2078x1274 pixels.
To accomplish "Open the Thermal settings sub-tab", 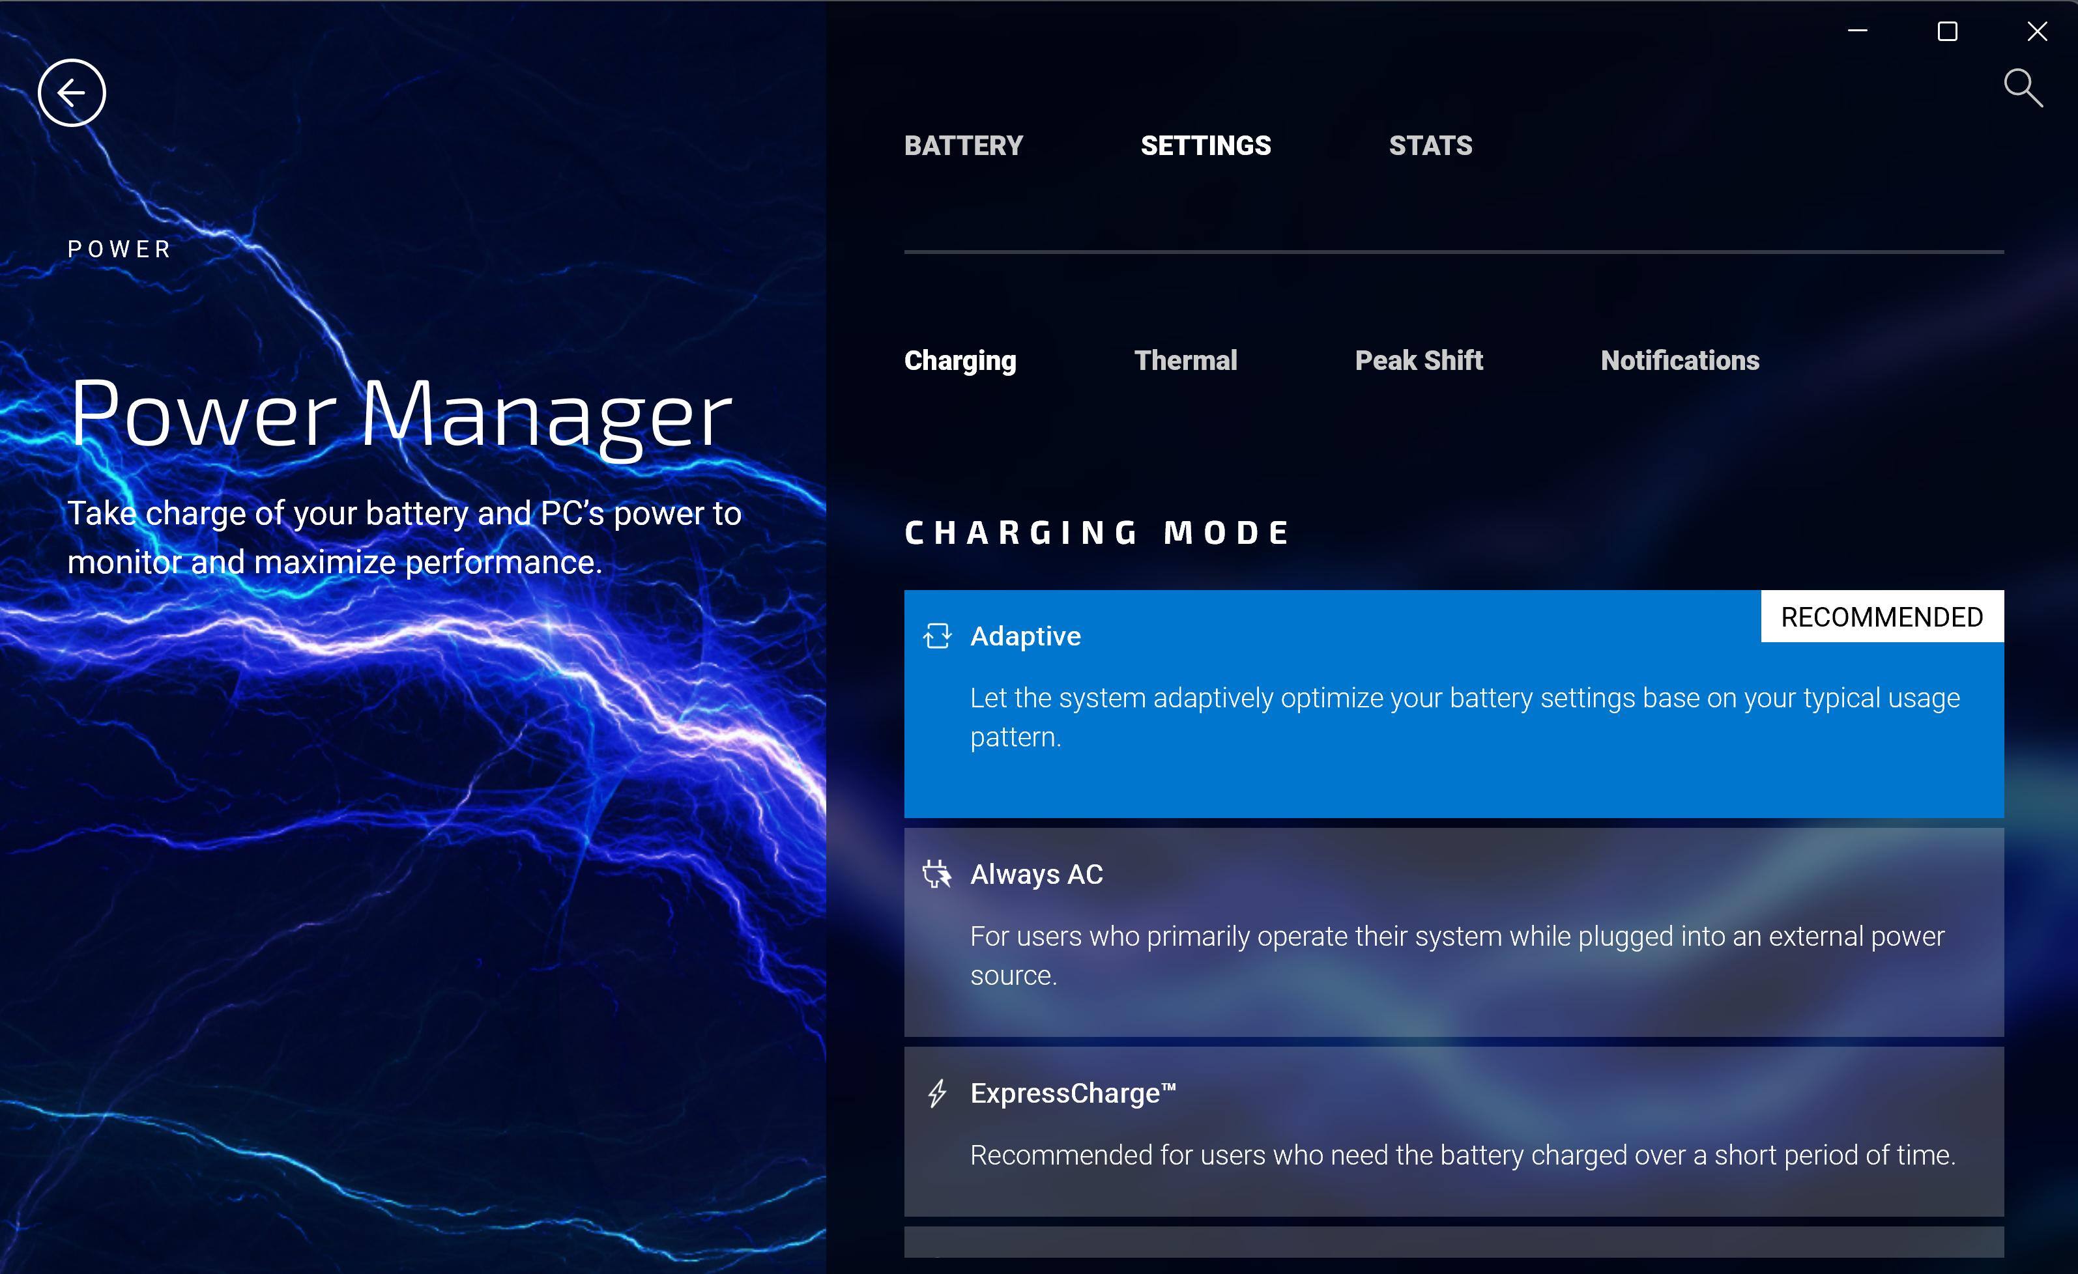I will [x=1185, y=361].
